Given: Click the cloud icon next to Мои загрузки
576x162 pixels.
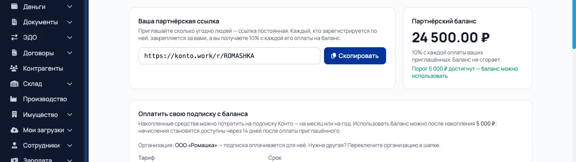Looking at the screenshot, I should pos(14,130).
